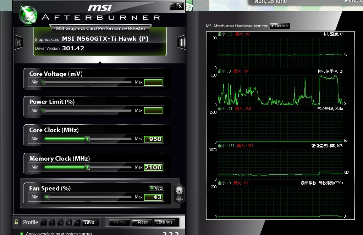This screenshot has width=363, height=235.
Task: Click the Core Clock (MHz) label
Action: pos(54,130)
